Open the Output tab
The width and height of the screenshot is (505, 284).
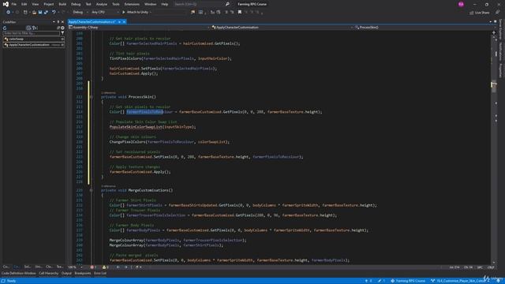(x=66, y=274)
